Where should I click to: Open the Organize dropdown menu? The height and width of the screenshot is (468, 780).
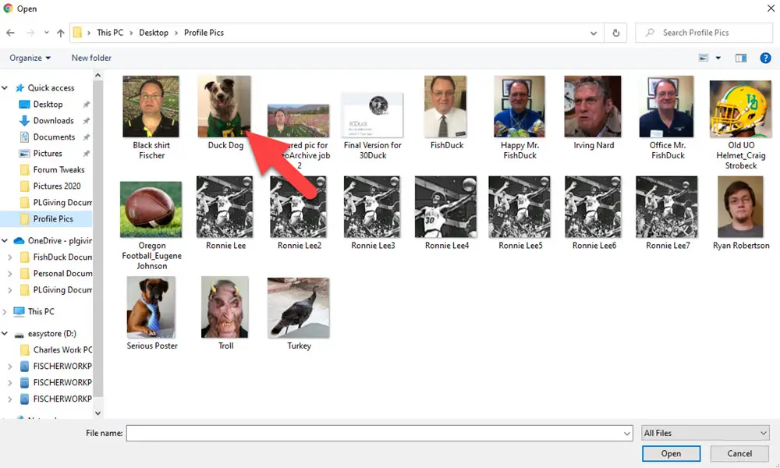30,58
